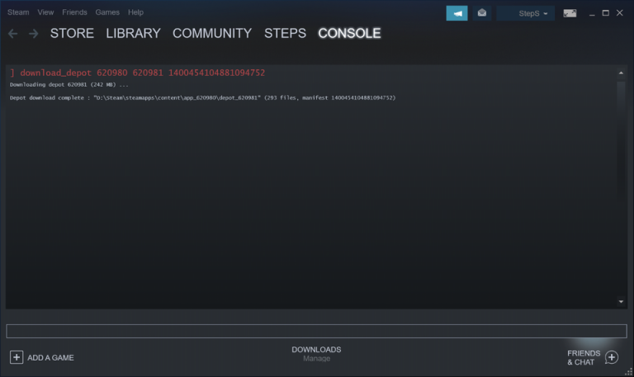Maximize the Steam window
This screenshot has height=377, width=634.
(x=606, y=13)
